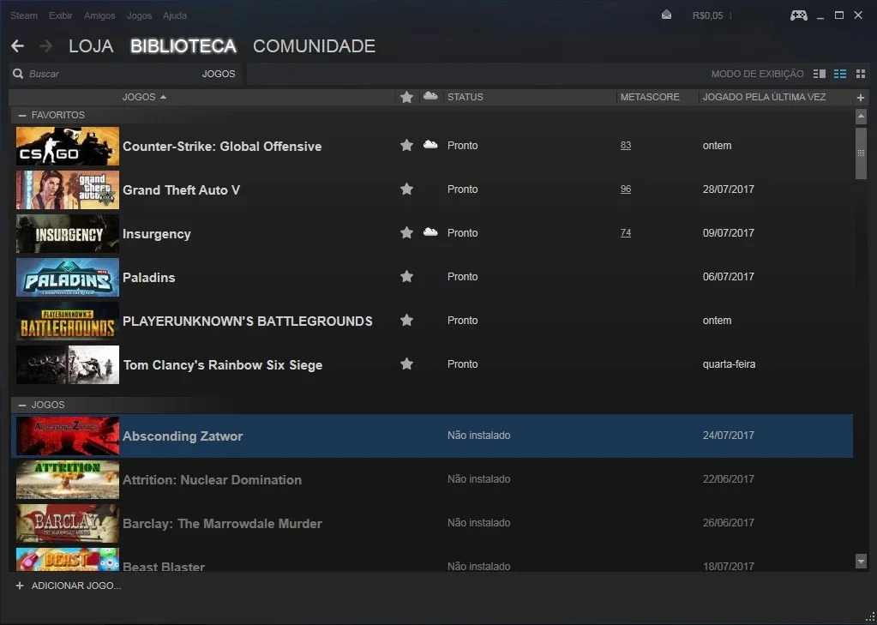The height and width of the screenshot is (625, 877).
Task: Collapse the JOGOS category
Action: [x=21, y=405]
